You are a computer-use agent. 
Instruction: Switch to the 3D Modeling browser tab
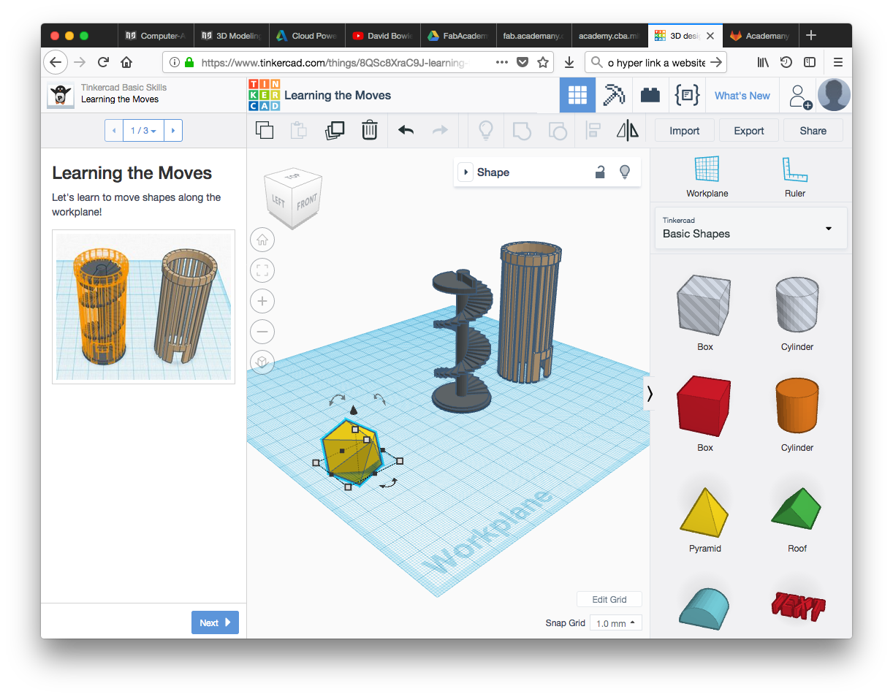(231, 35)
